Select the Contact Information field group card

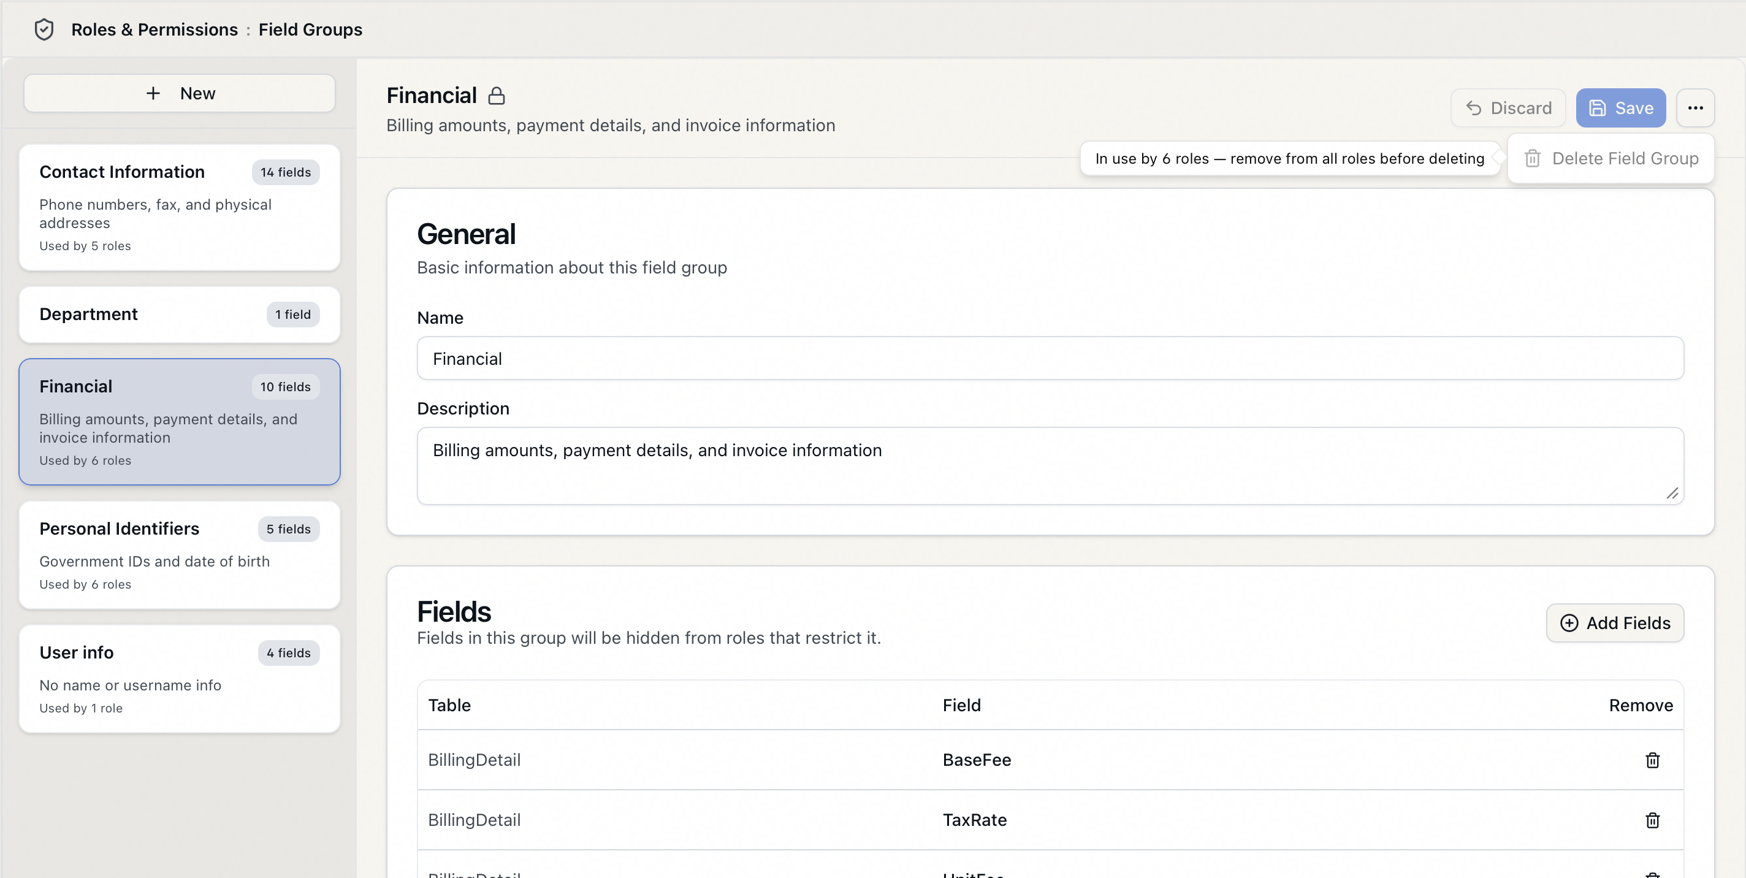180,207
